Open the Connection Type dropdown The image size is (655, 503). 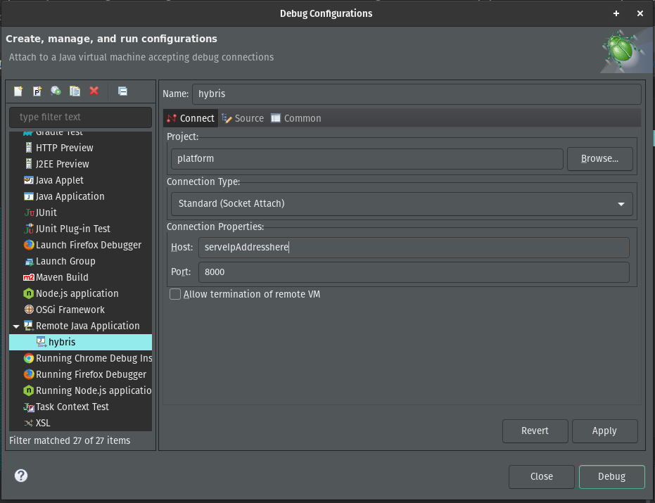point(401,204)
